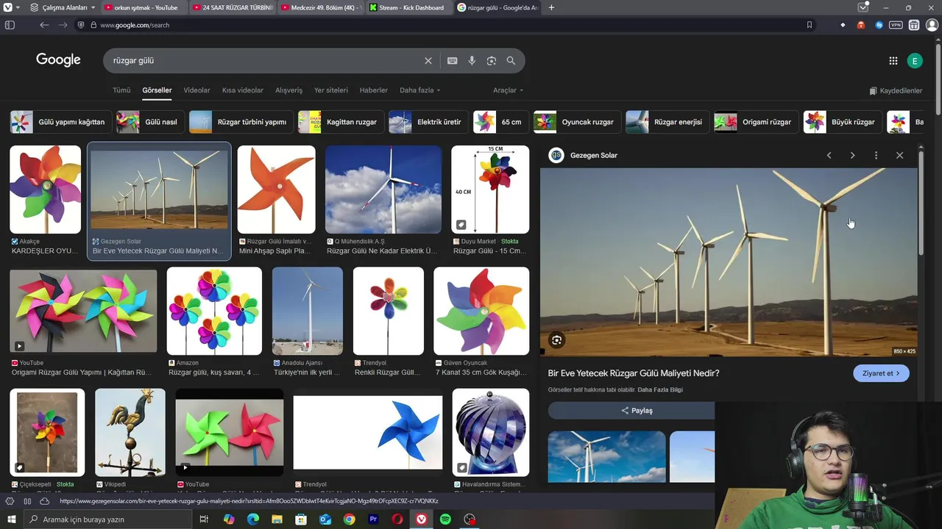Screen dimensions: 942x529
Task: Open Adobe Premiere Pro from the taskbar
Action: point(373,519)
